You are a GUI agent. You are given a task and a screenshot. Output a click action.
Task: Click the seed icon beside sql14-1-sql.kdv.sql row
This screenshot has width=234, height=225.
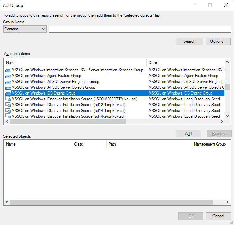(x=8, y=111)
